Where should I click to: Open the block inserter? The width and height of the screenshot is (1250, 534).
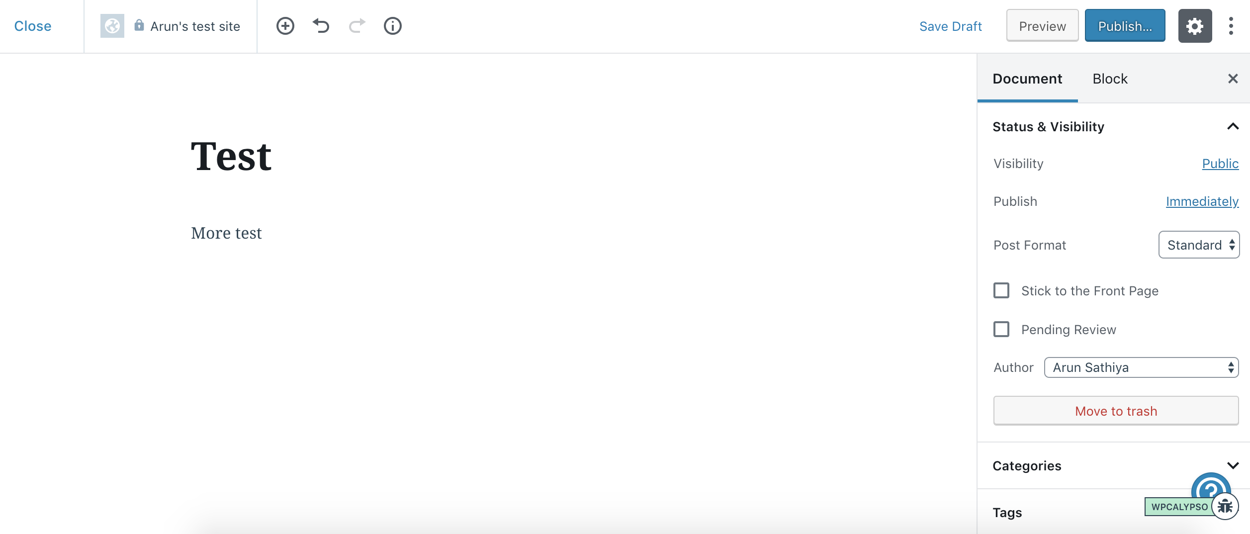tap(285, 26)
